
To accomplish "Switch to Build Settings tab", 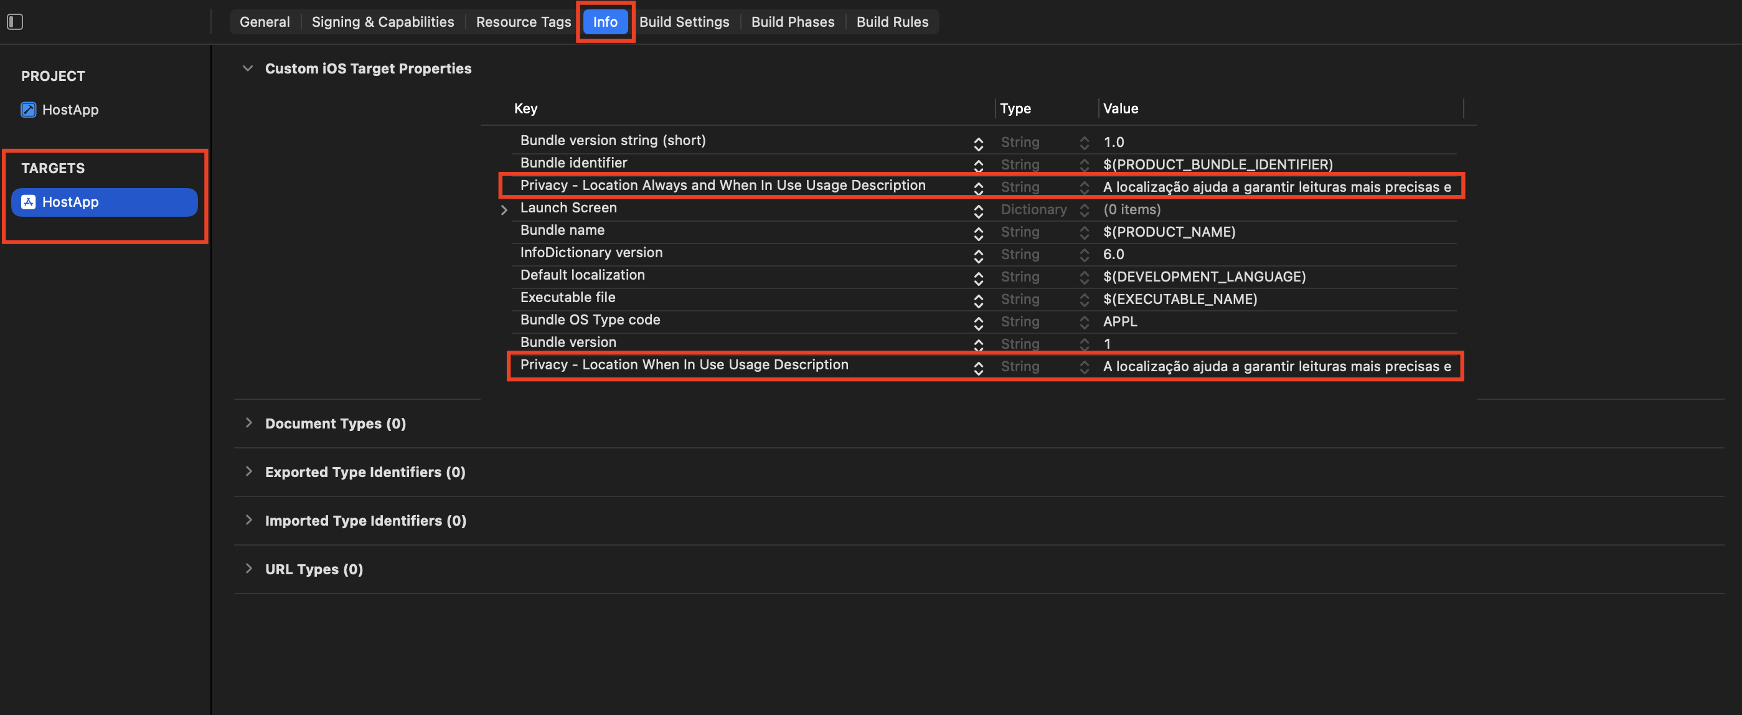I will pos(684,22).
